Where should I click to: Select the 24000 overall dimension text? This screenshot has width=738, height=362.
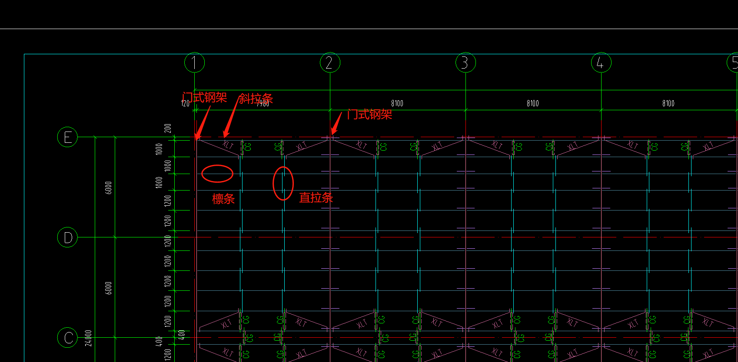pos(89,338)
